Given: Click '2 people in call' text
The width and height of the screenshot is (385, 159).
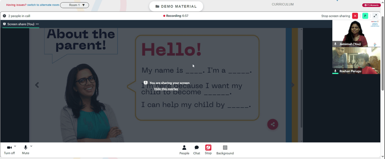Looking at the screenshot, I should [19, 16].
